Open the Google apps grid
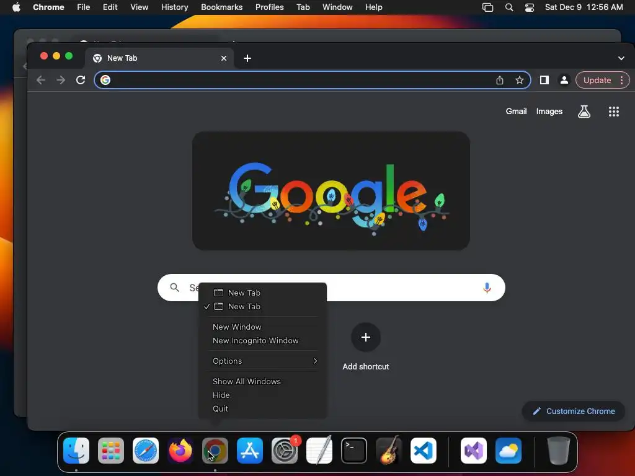This screenshot has width=635, height=476. coord(614,112)
